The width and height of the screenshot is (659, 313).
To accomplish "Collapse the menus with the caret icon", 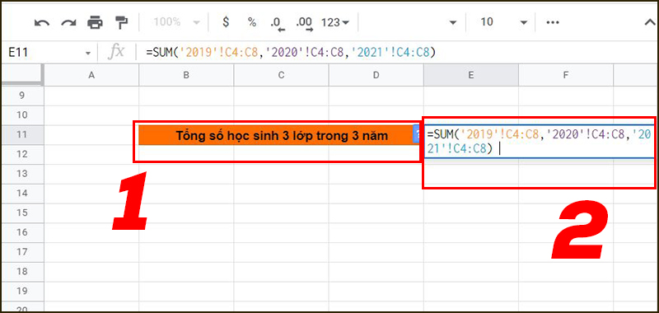I will pyautogui.click(x=650, y=23).
